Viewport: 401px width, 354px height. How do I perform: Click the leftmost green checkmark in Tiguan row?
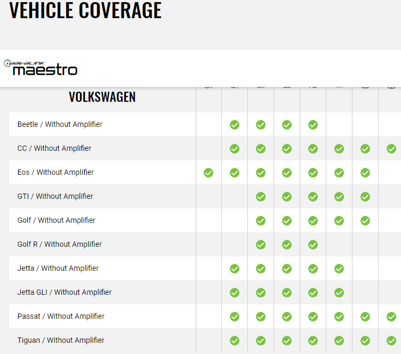click(x=235, y=341)
